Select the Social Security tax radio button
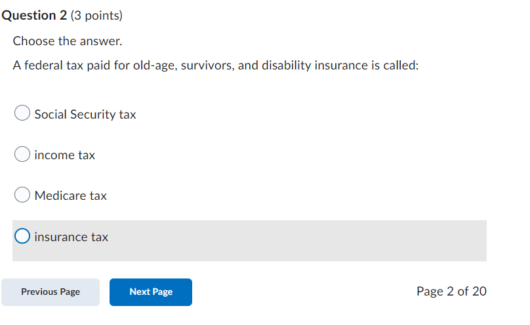This screenshot has height=325, width=530. tap(22, 114)
